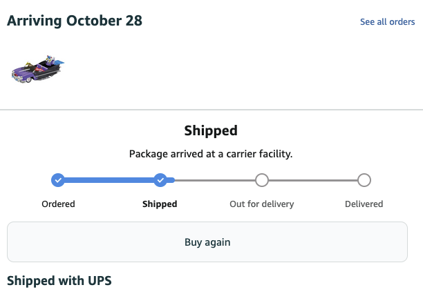Click the empty Delivered step circle
This screenshot has width=423, height=294.
(364, 180)
